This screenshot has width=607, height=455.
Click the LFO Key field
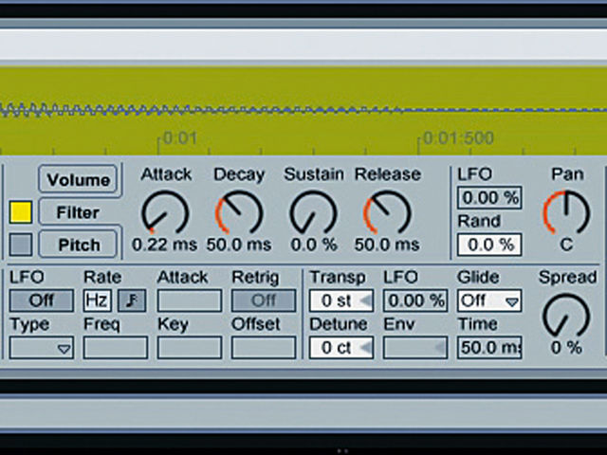point(190,348)
